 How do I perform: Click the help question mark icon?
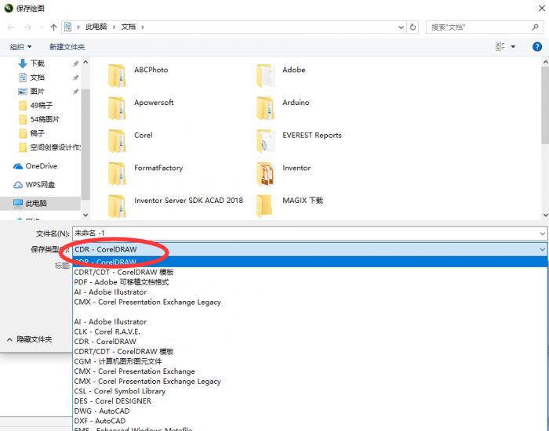pos(537,47)
